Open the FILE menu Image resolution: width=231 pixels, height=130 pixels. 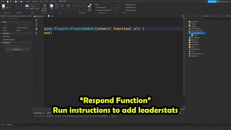pos(3,1)
